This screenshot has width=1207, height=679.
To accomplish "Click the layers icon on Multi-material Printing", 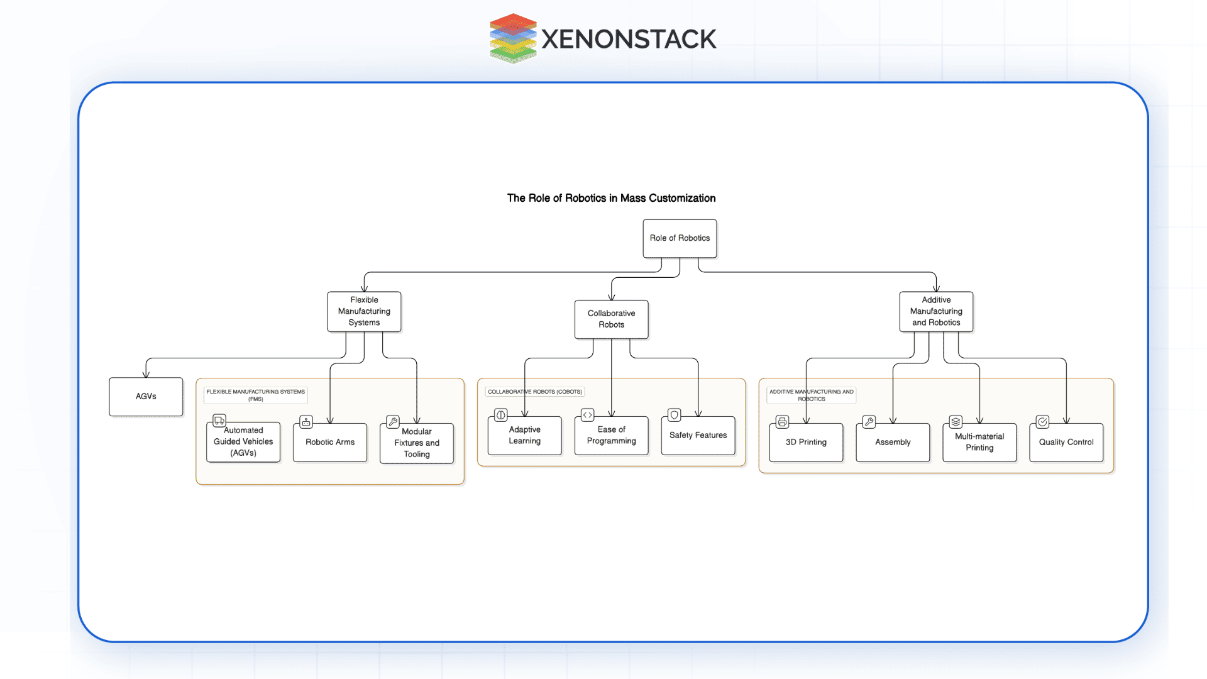I will click(956, 422).
